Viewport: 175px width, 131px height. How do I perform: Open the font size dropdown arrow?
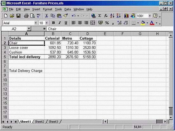point(47,23)
